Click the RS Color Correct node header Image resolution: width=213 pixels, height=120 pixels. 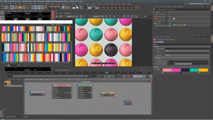[62, 86]
